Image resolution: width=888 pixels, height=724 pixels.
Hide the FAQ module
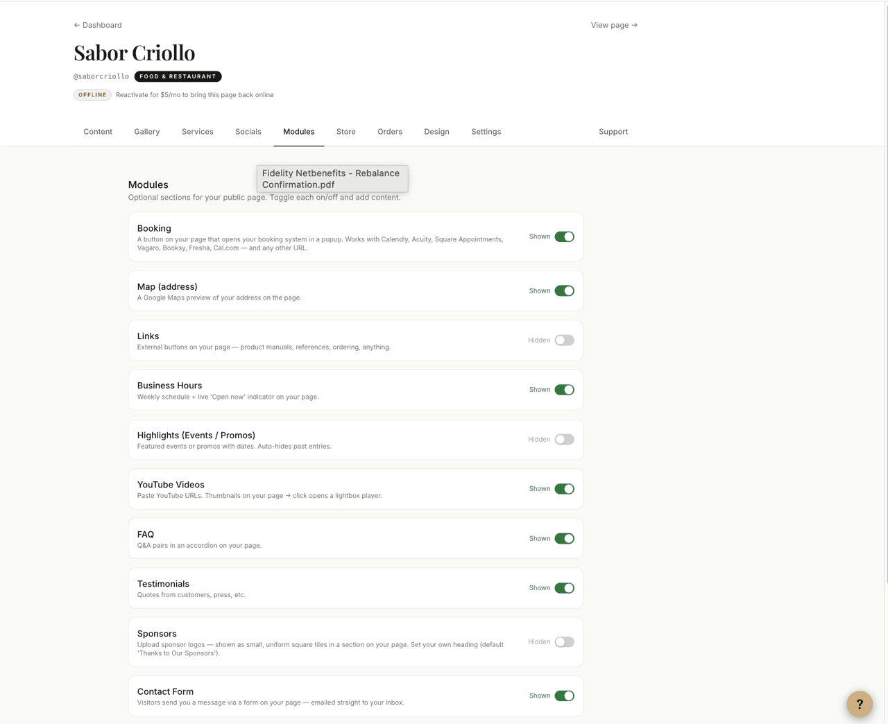564,538
